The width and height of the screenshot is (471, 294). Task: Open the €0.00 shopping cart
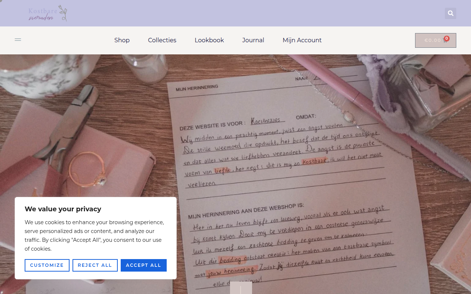click(x=436, y=40)
